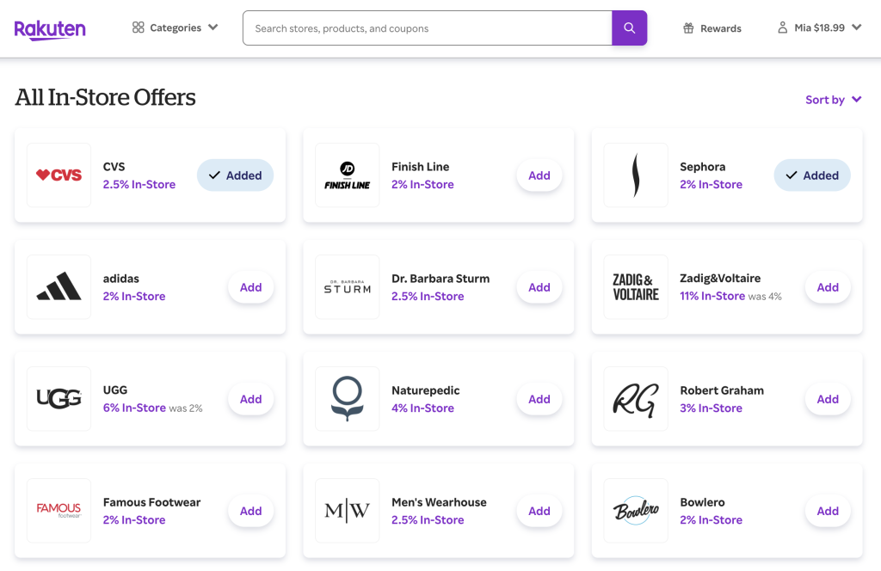Image resolution: width=881 pixels, height=571 pixels.
Task: Add the Zadig&Voltaire in-store offer
Action: pos(828,287)
